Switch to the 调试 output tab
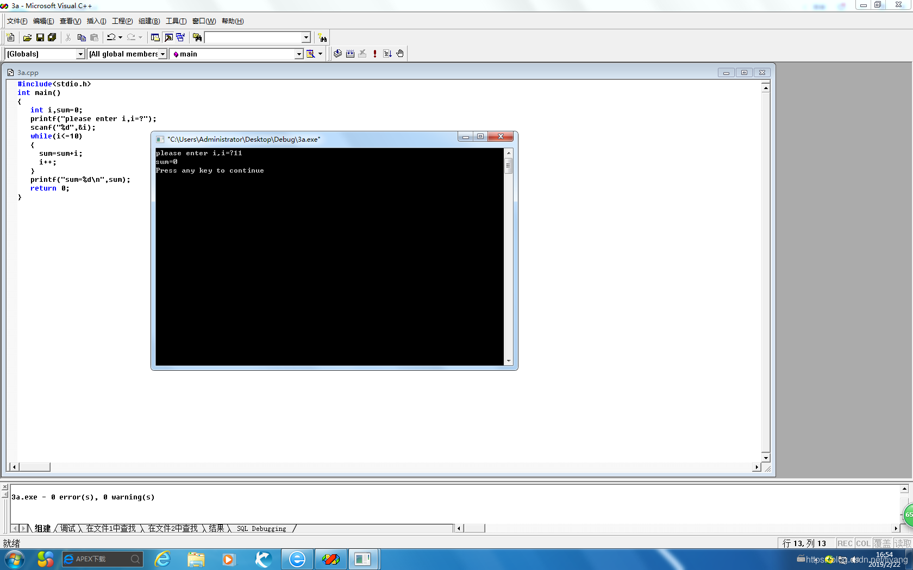This screenshot has width=913, height=570. pyautogui.click(x=68, y=528)
